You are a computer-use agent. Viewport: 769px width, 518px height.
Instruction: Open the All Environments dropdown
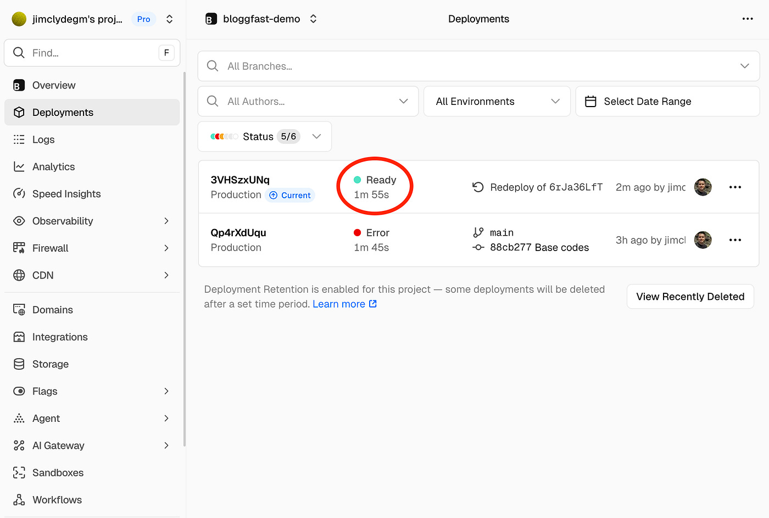coord(497,101)
